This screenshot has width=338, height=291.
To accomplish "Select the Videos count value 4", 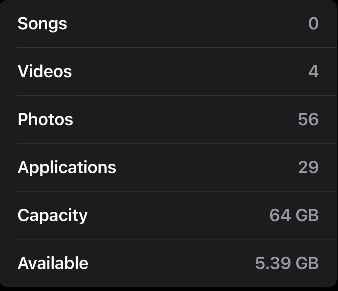I will tap(313, 71).
